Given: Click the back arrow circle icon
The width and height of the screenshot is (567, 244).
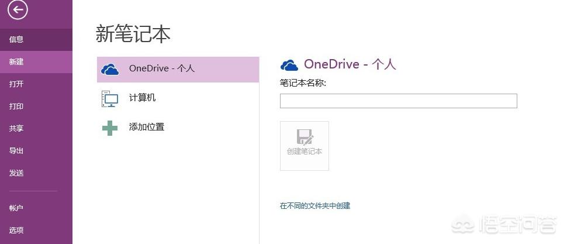Looking at the screenshot, I should coord(18,9).
